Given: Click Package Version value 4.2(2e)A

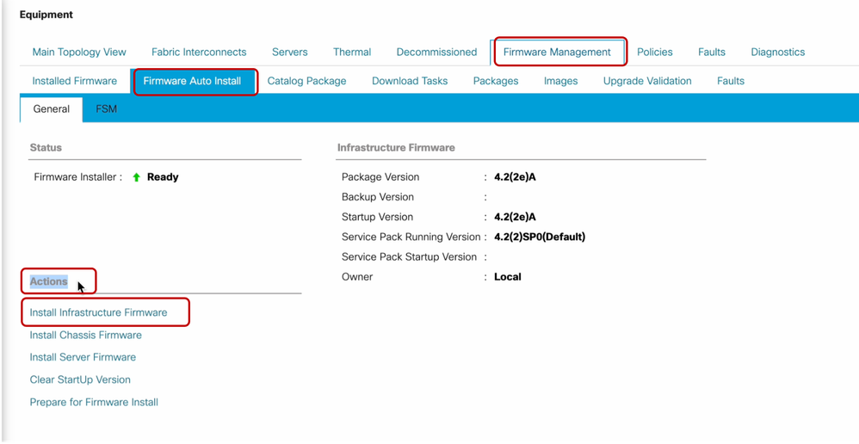Looking at the screenshot, I should (x=515, y=177).
